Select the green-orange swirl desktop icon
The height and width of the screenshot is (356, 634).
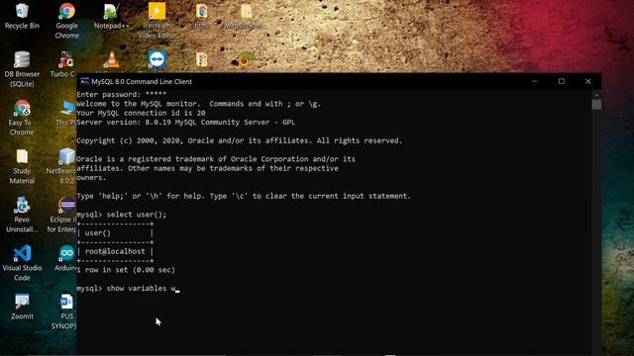[244, 60]
